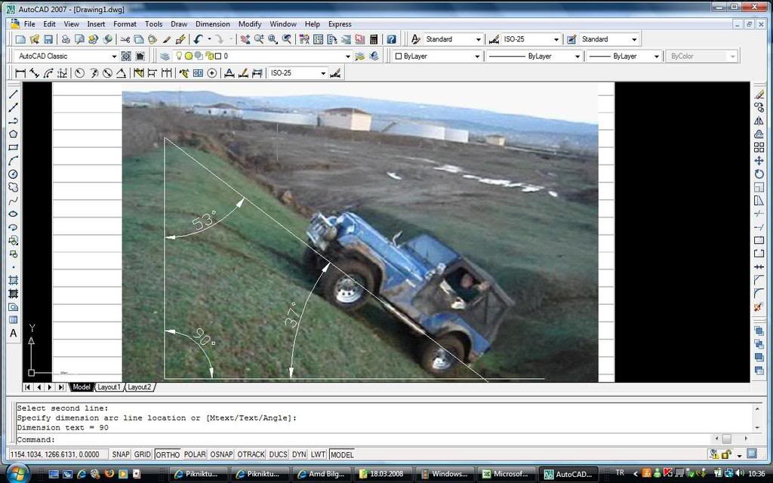Click the Undo arrow icon

198,39
